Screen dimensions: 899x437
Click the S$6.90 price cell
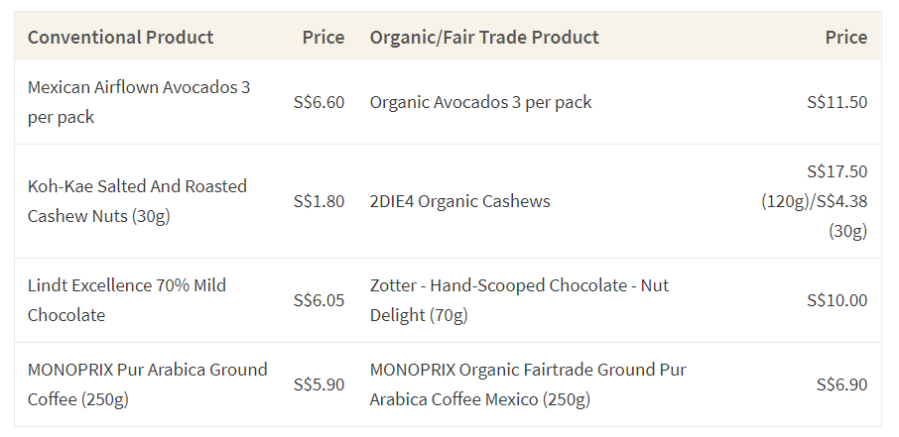pyautogui.click(x=841, y=384)
